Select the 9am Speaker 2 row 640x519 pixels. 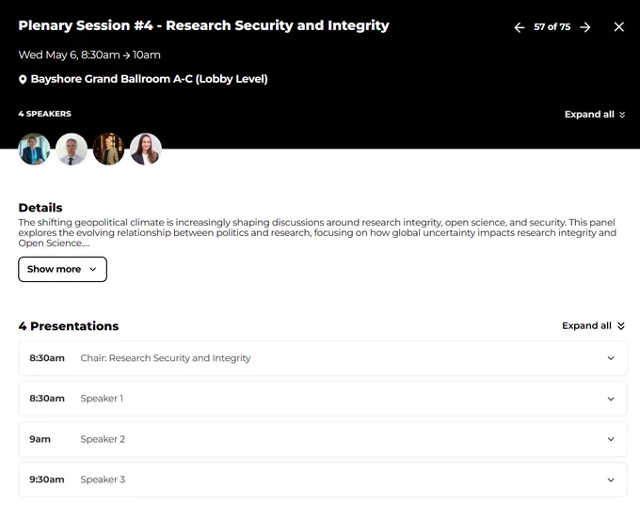click(323, 439)
